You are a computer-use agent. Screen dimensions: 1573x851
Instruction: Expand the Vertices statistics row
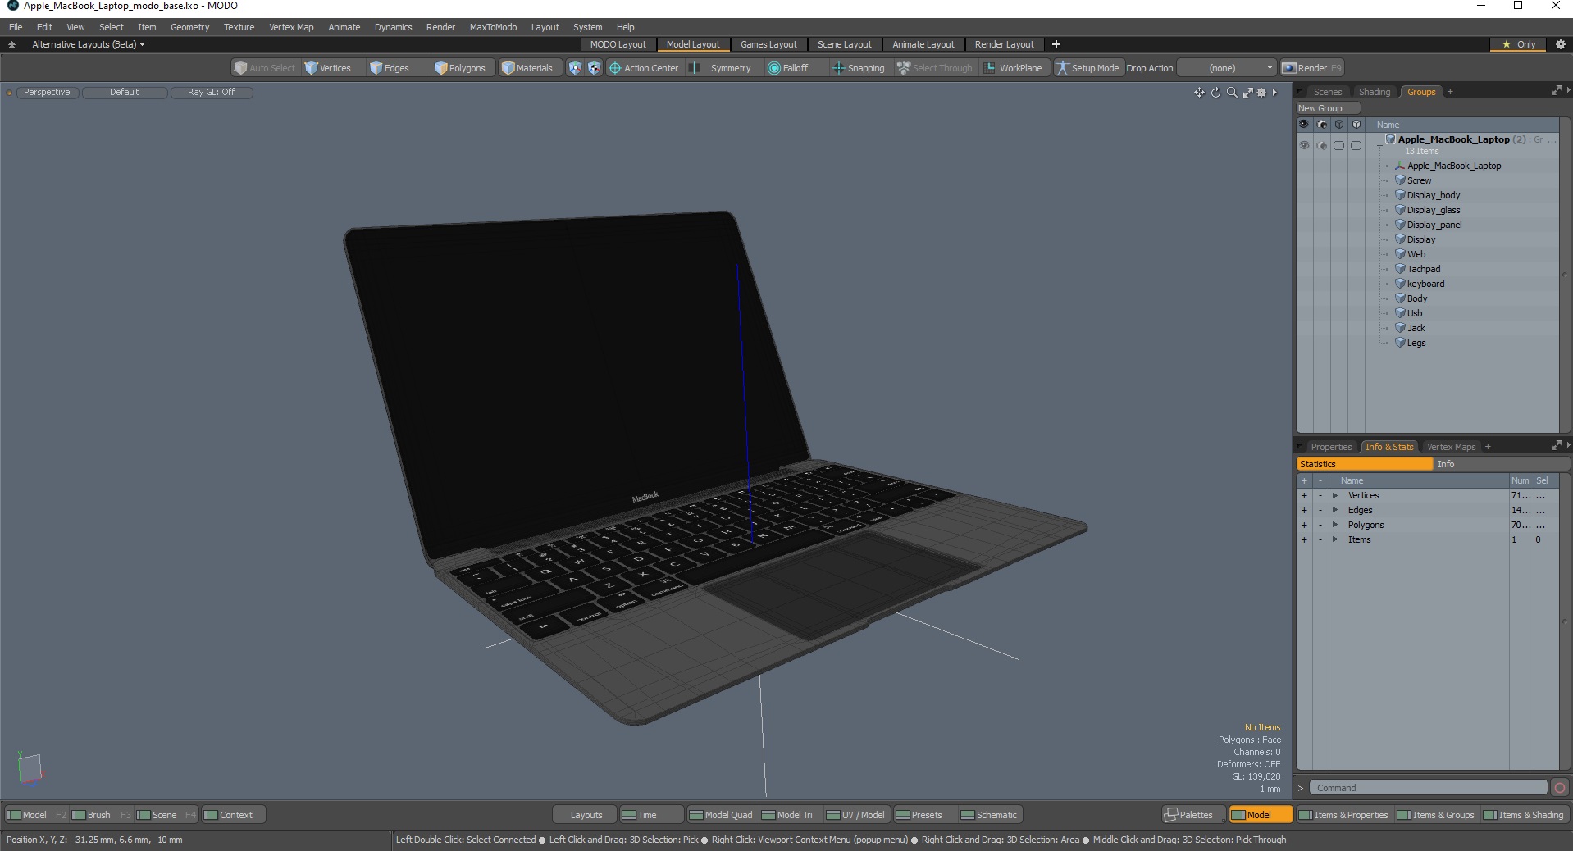click(1335, 495)
